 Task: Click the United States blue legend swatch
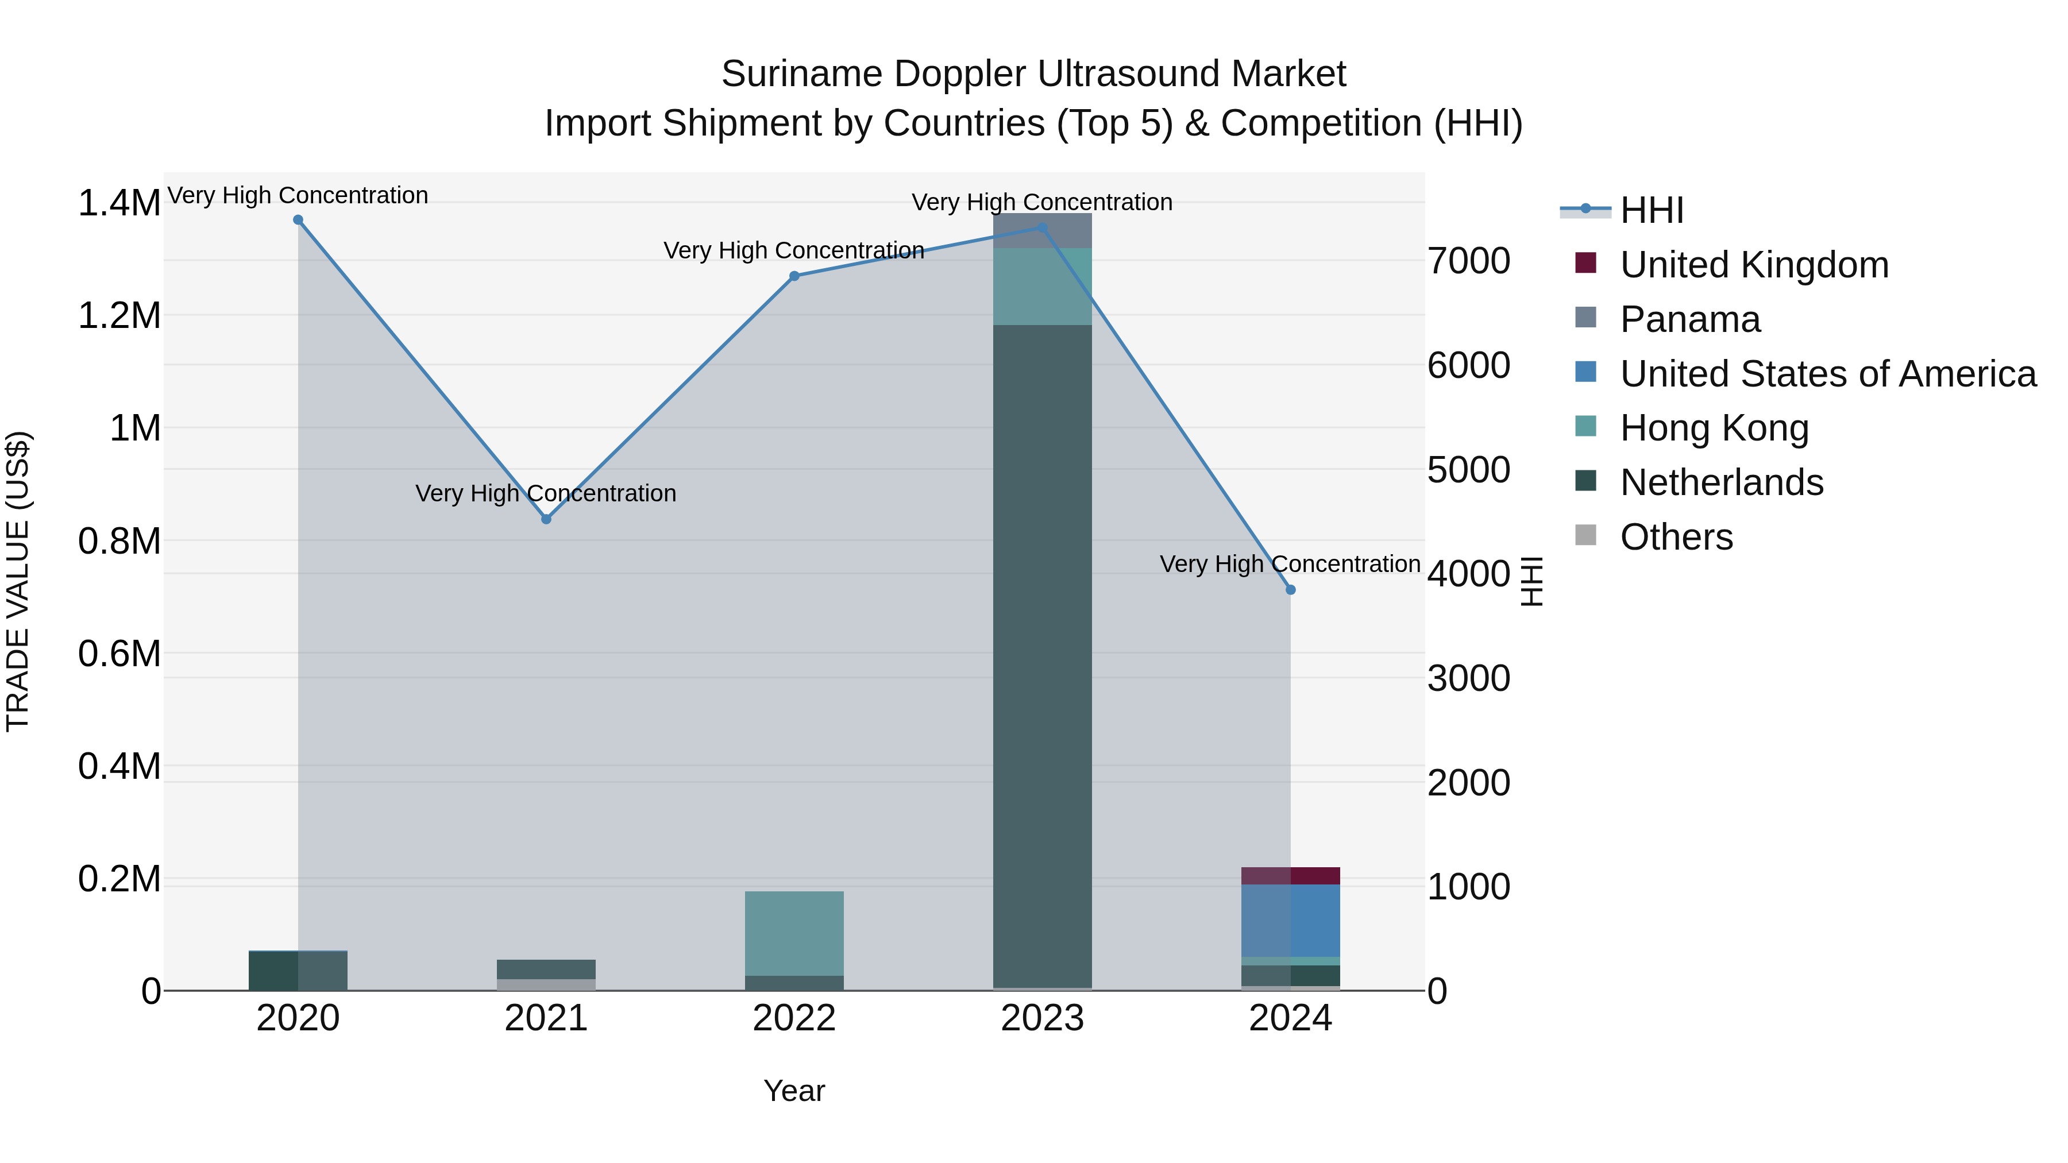[1585, 372]
